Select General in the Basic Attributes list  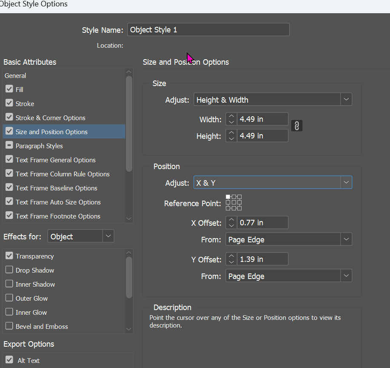pos(15,75)
